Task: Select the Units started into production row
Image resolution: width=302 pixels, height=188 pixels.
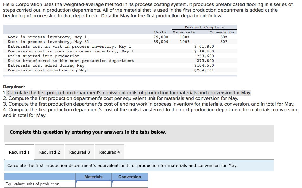Action: [44, 56]
